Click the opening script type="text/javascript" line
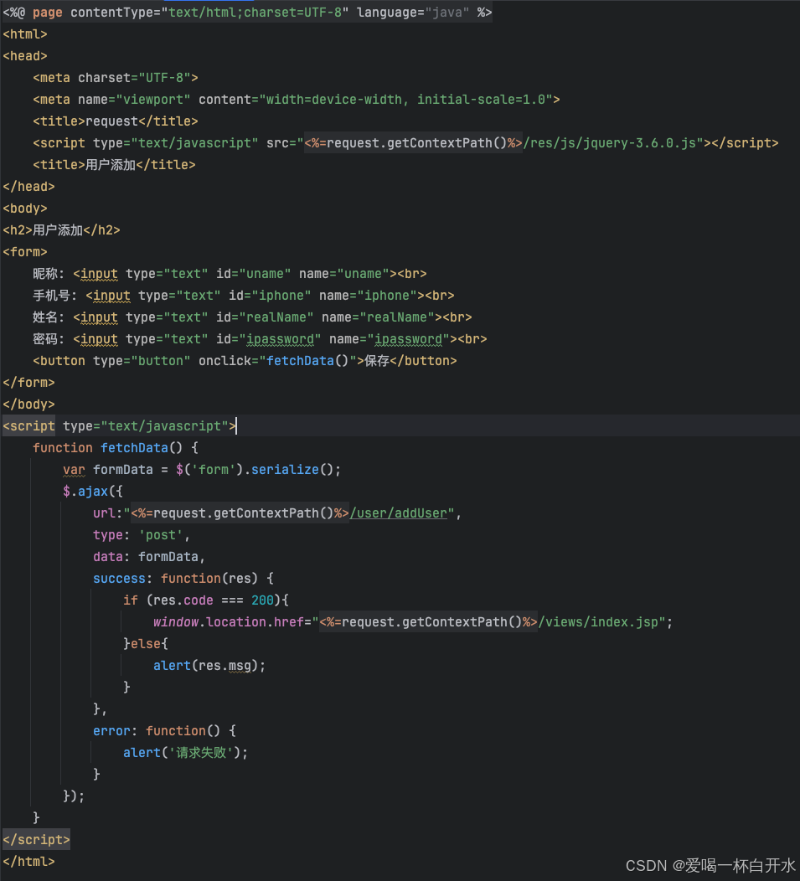 click(x=119, y=426)
